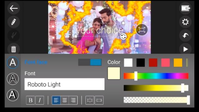Undo last action with the curved arrow
Image resolution: width=199 pixels, height=112 pixels.
tap(185, 35)
